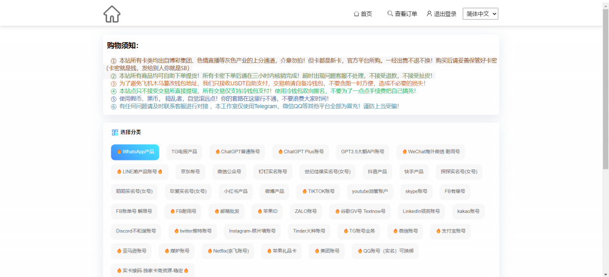This screenshot has height=277, width=609.
Task: Pick the 探探实名号(女号) category
Action: click(x=459, y=172)
